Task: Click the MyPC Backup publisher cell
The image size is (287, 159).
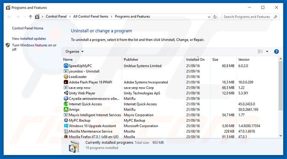Action: 134,120
